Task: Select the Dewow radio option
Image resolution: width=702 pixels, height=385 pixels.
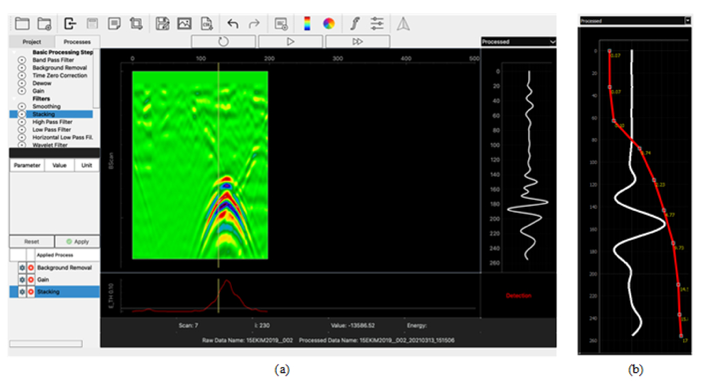Action: 22,83
